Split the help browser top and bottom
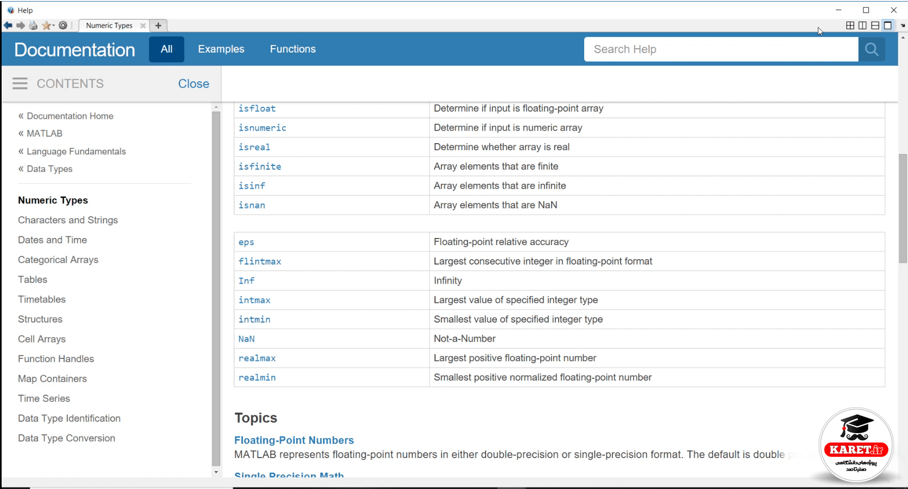908x489 pixels. coord(875,25)
